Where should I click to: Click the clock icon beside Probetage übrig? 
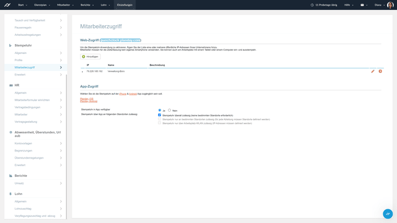click(313, 4)
